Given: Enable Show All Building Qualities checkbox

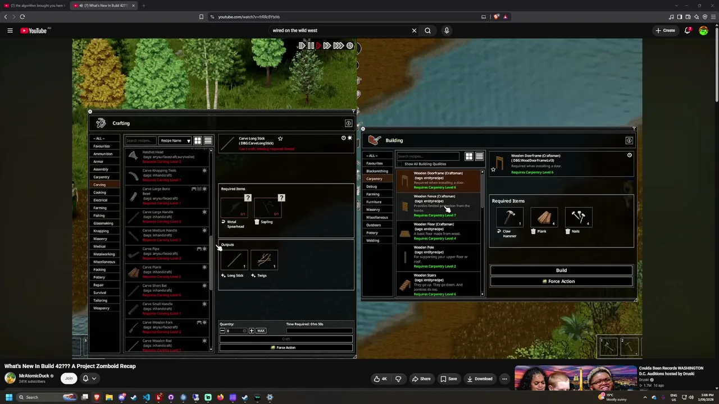Looking at the screenshot, I should click(x=400, y=164).
